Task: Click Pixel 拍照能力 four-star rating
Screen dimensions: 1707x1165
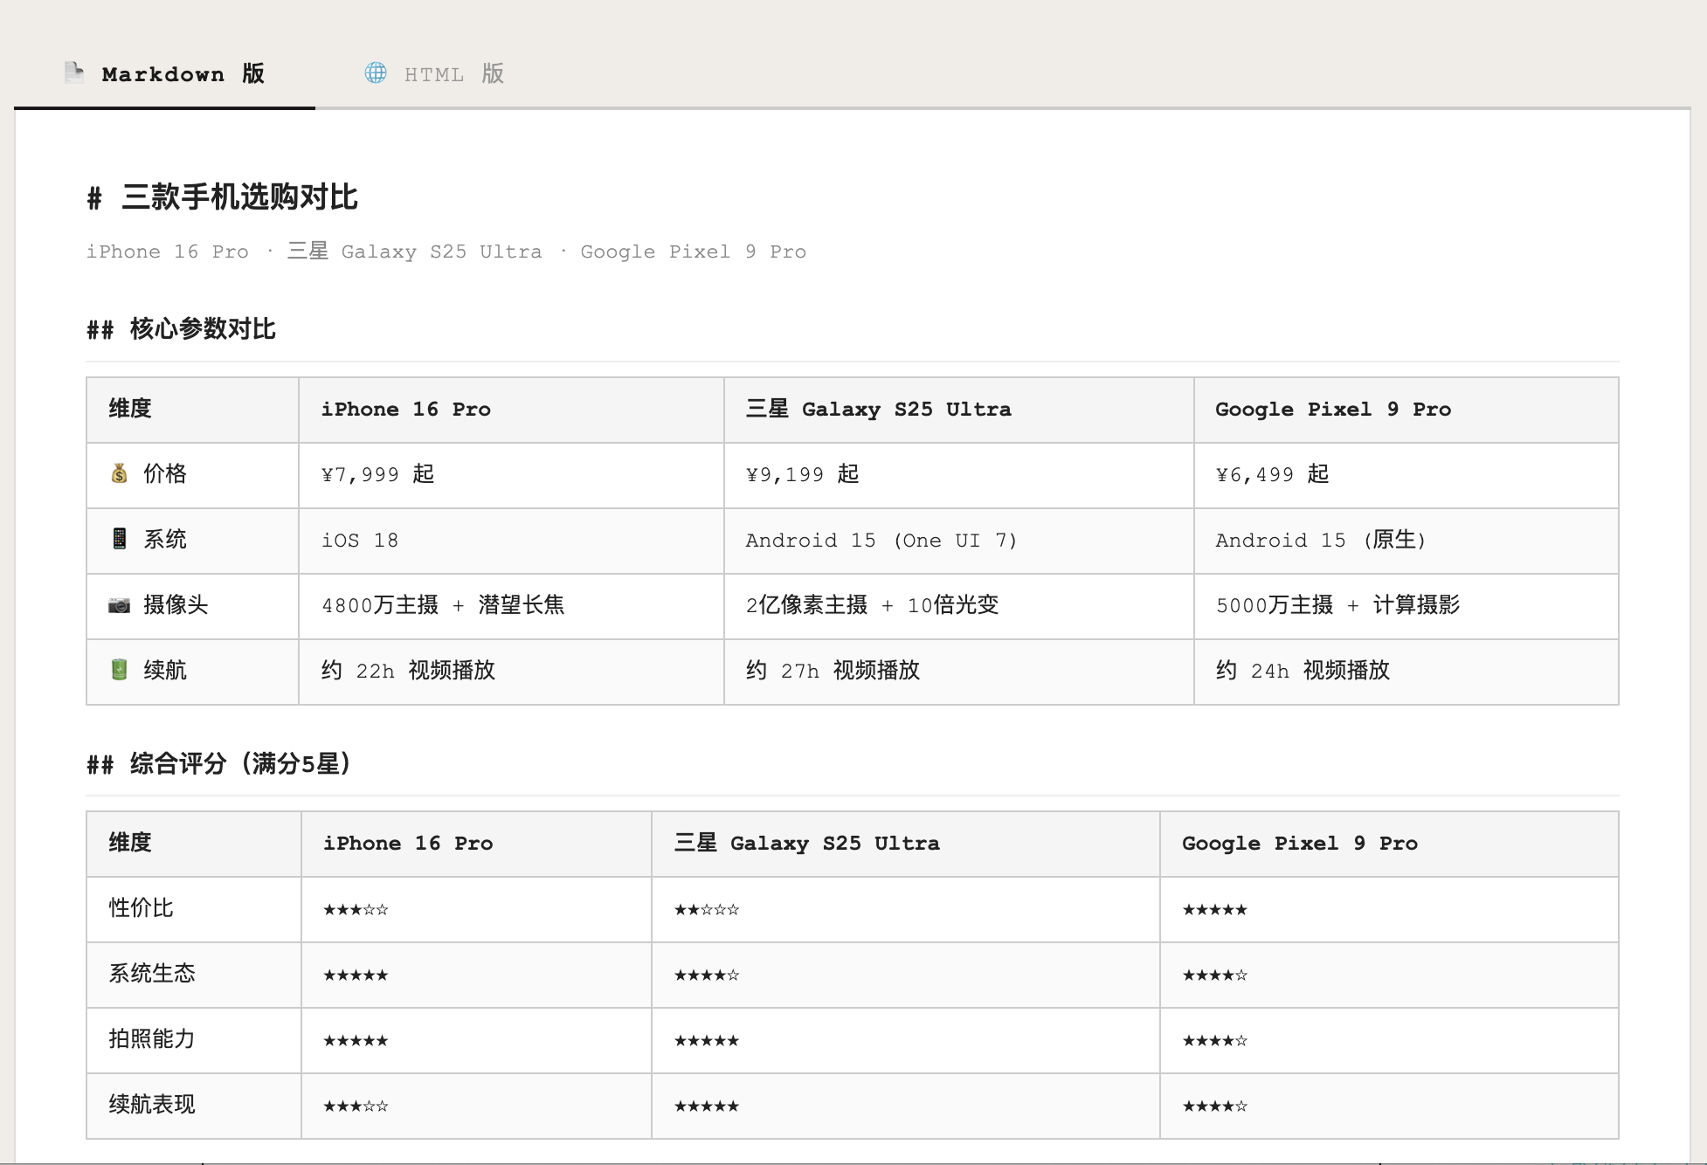Action: click(1215, 1041)
